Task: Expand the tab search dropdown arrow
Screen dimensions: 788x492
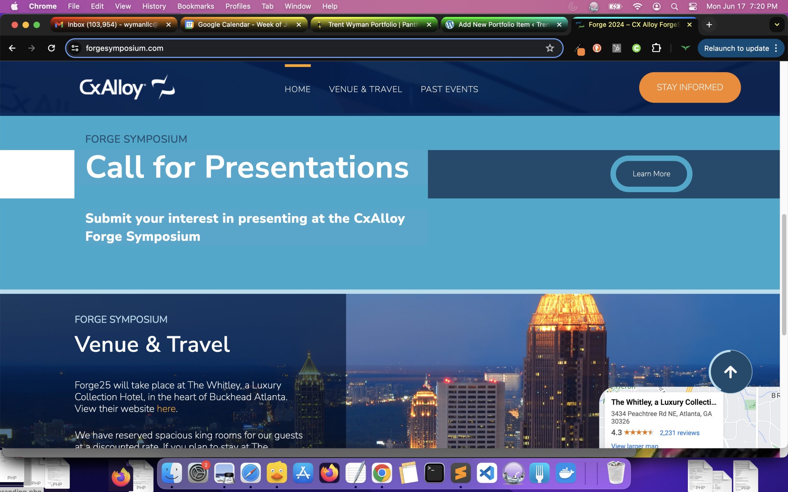Action: click(777, 25)
